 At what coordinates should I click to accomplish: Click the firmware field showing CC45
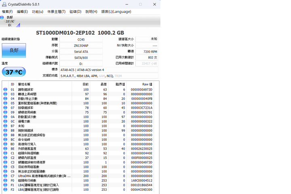(x=81, y=39)
